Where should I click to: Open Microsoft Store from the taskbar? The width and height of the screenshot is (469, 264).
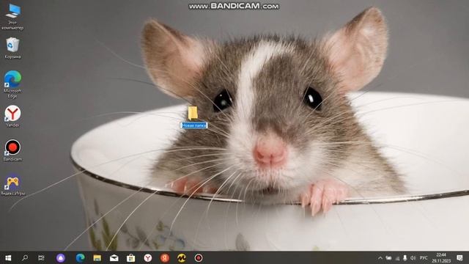130,257
